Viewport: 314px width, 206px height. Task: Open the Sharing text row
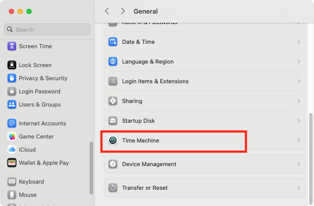coord(132,101)
